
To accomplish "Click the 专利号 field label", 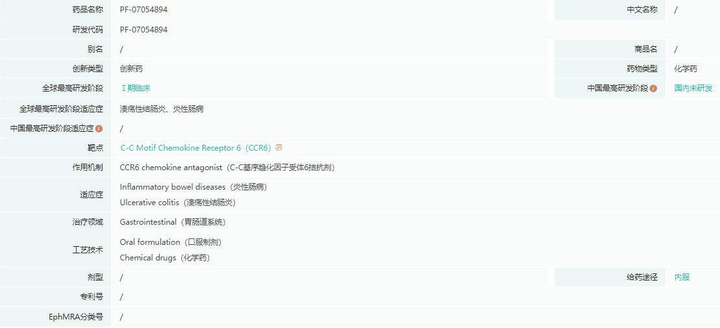I will tap(92, 297).
